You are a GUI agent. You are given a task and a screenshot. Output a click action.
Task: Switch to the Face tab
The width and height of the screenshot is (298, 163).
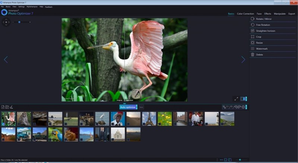(x=259, y=14)
